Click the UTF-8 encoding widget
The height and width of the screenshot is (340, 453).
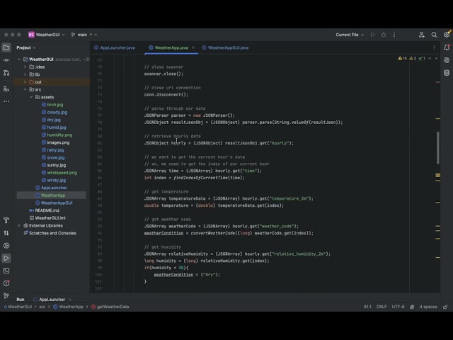398,307
